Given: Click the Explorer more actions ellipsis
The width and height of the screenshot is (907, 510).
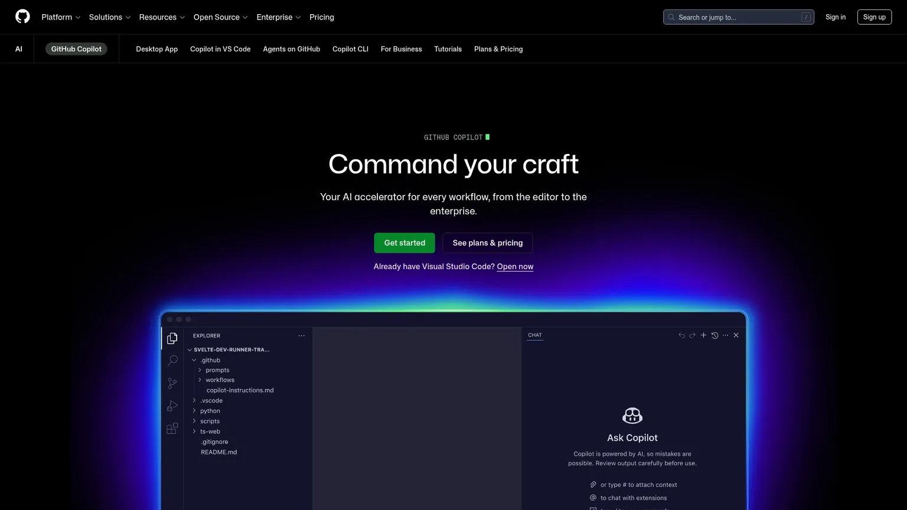Looking at the screenshot, I should pyautogui.click(x=301, y=336).
